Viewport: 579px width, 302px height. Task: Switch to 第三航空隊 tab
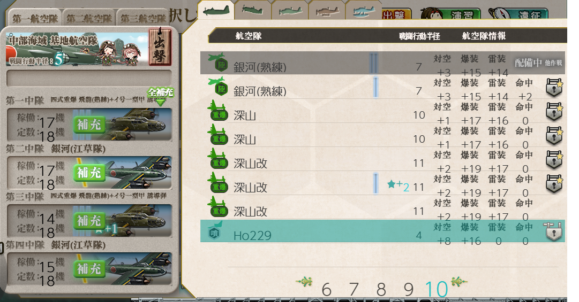pos(143,18)
